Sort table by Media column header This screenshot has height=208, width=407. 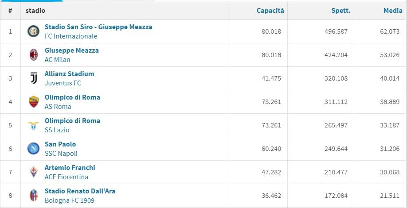[x=393, y=11]
